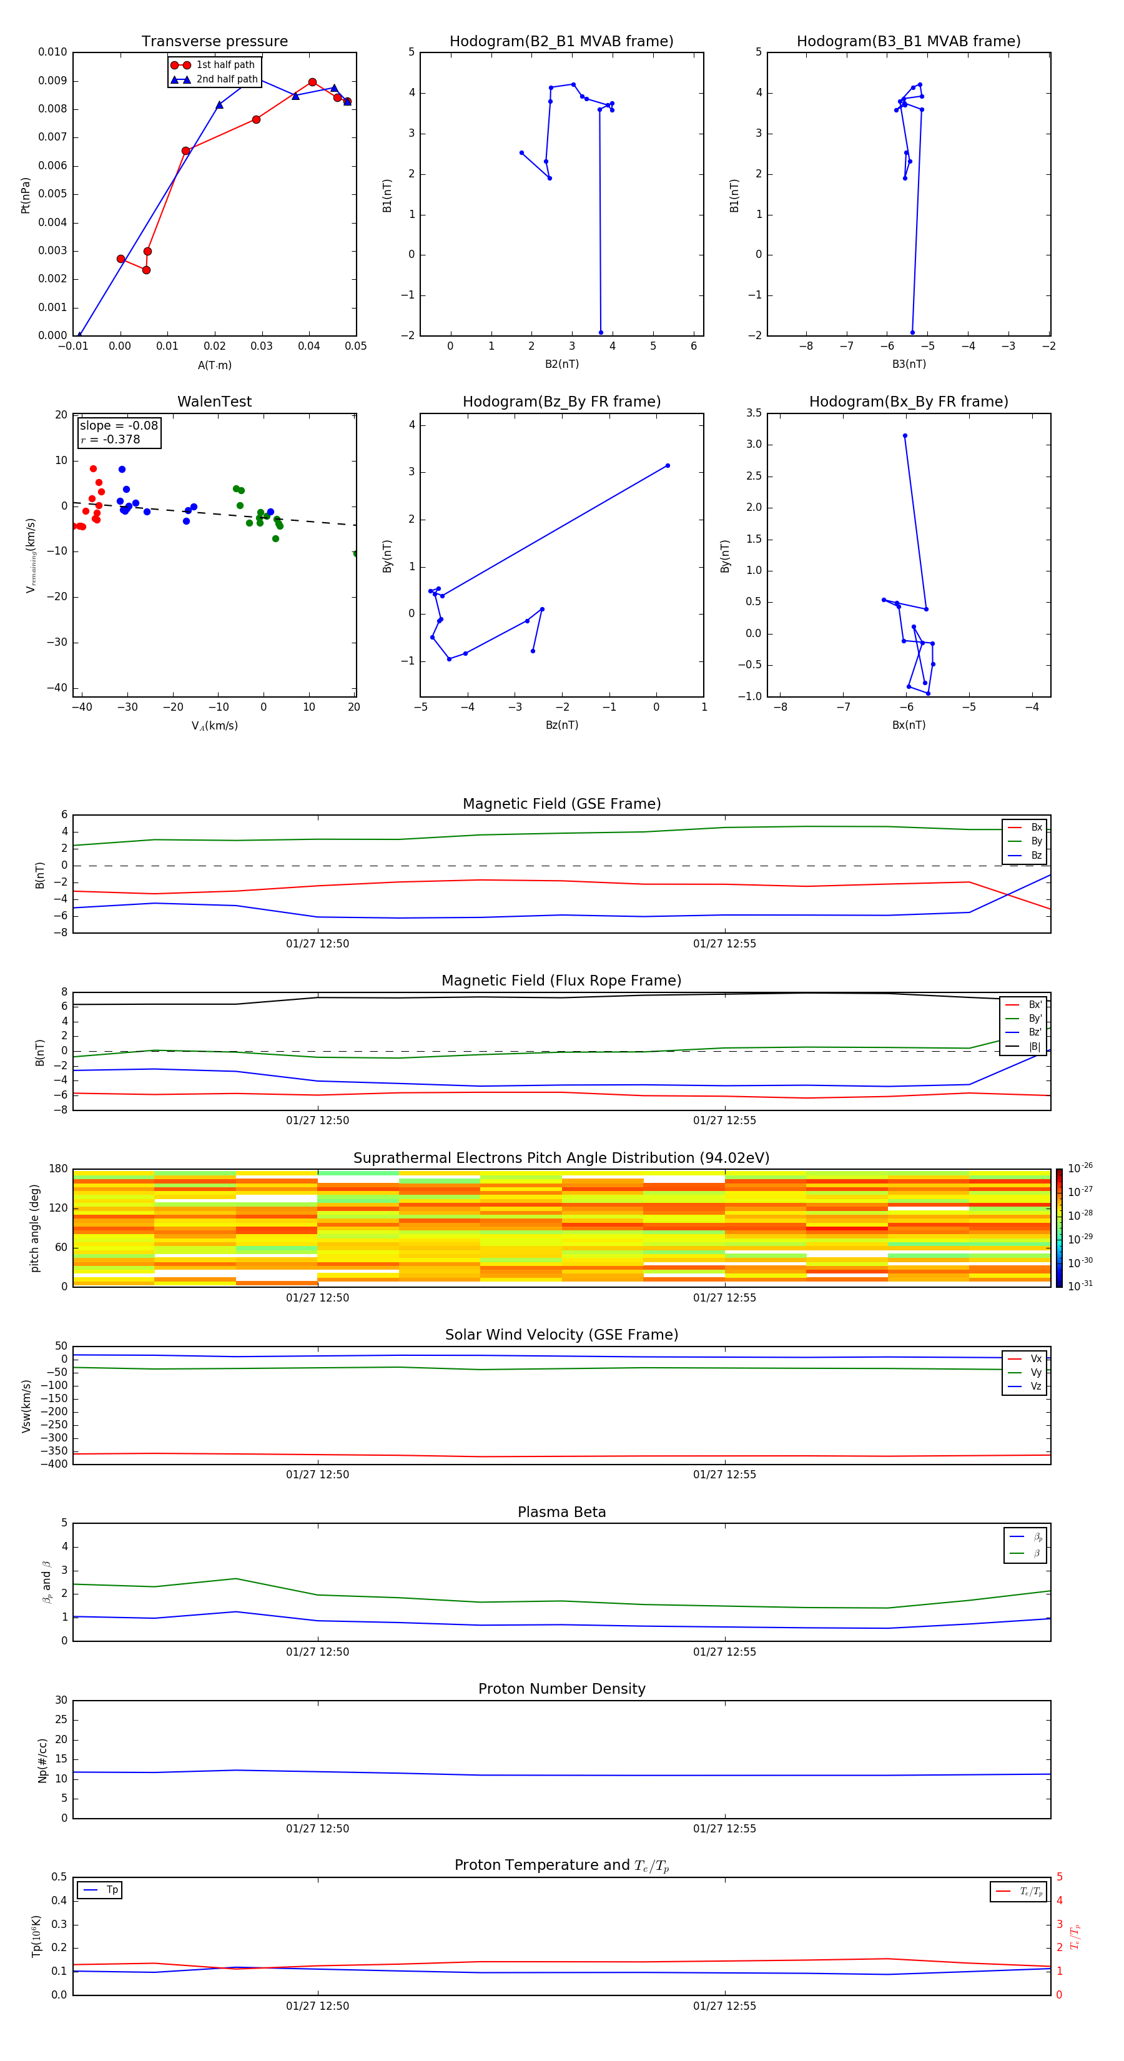Select the "1st half path" legend entry
The height and width of the screenshot is (2061, 1124).
[214, 65]
